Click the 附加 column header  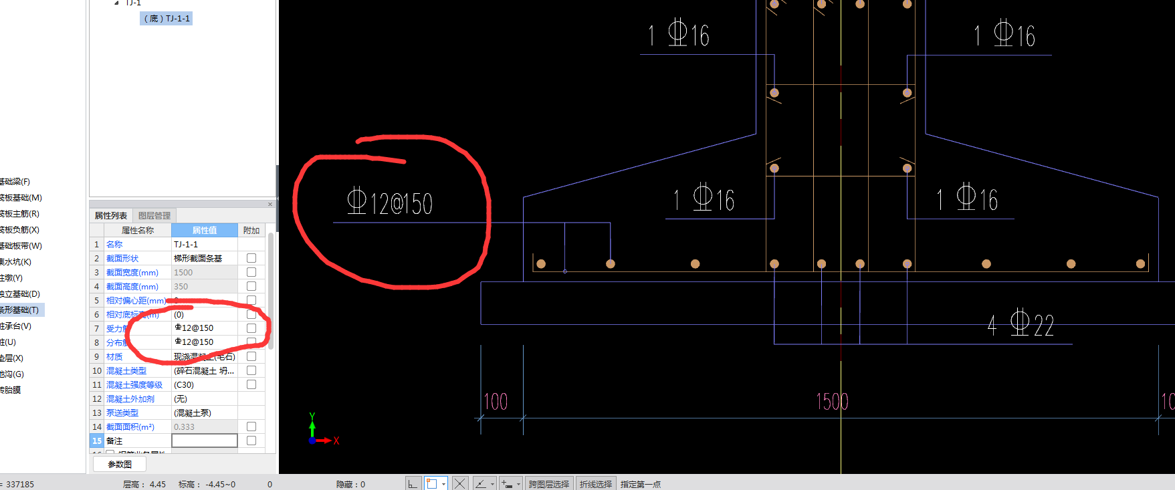(251, 230)
